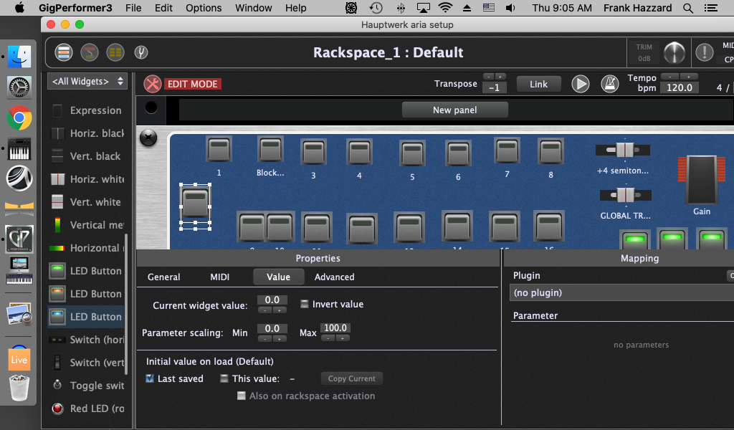
Task: Increase Max parameter scaling with plus
Action: click(343, 338)
